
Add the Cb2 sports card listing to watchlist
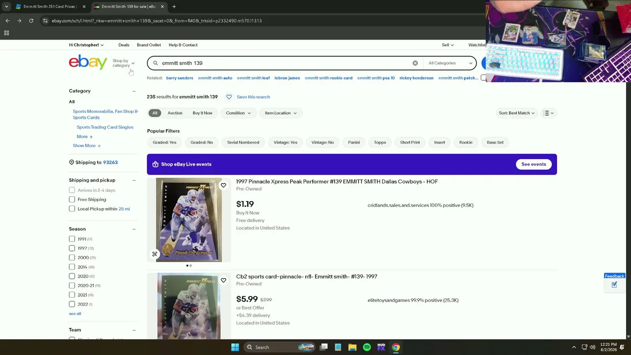click(223, 281)
